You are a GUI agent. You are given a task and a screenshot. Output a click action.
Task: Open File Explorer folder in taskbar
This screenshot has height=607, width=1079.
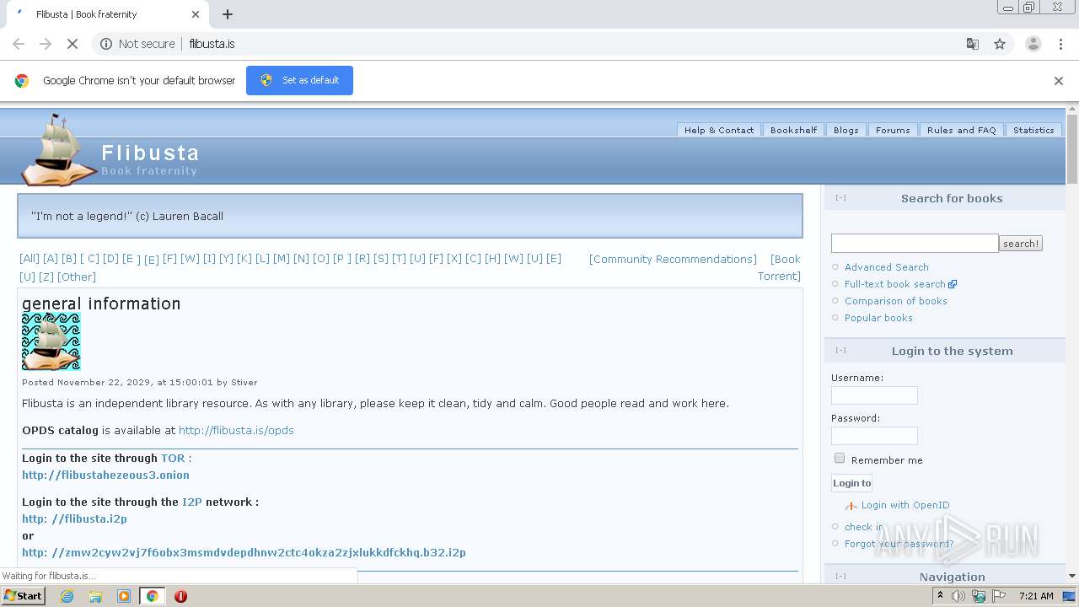[x=95, y=596]
